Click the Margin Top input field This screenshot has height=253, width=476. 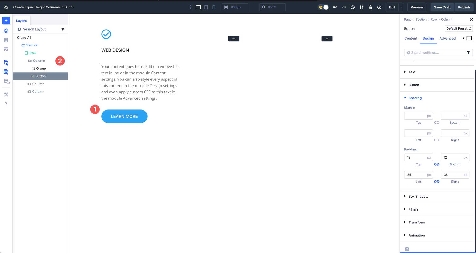[418, 116]
